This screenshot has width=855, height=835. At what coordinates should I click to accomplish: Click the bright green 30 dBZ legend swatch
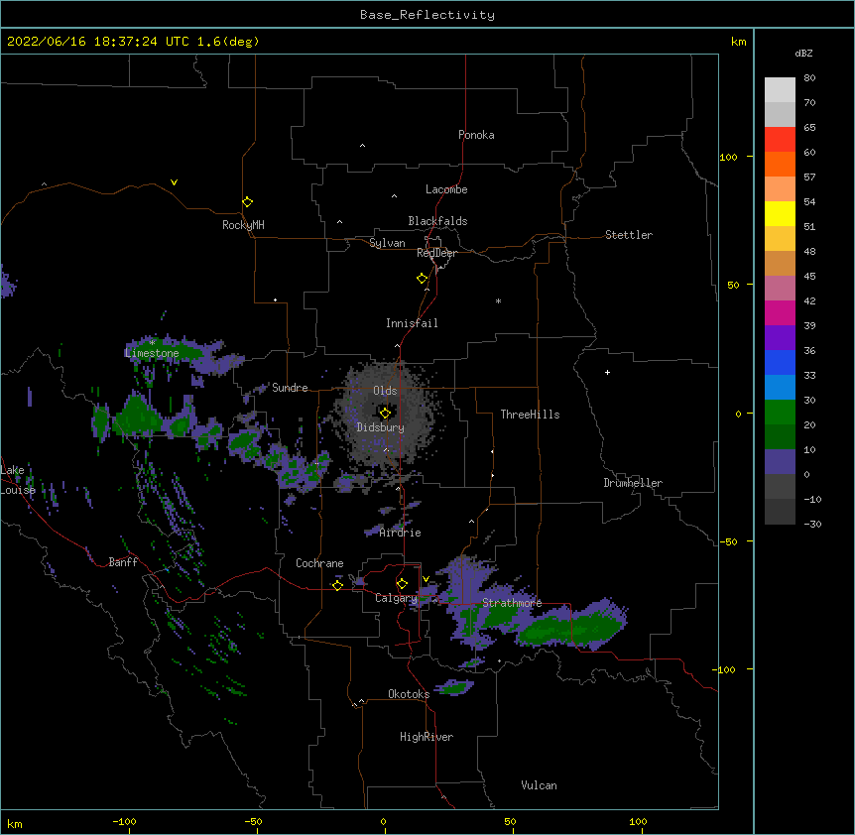(x=780, y=413)
